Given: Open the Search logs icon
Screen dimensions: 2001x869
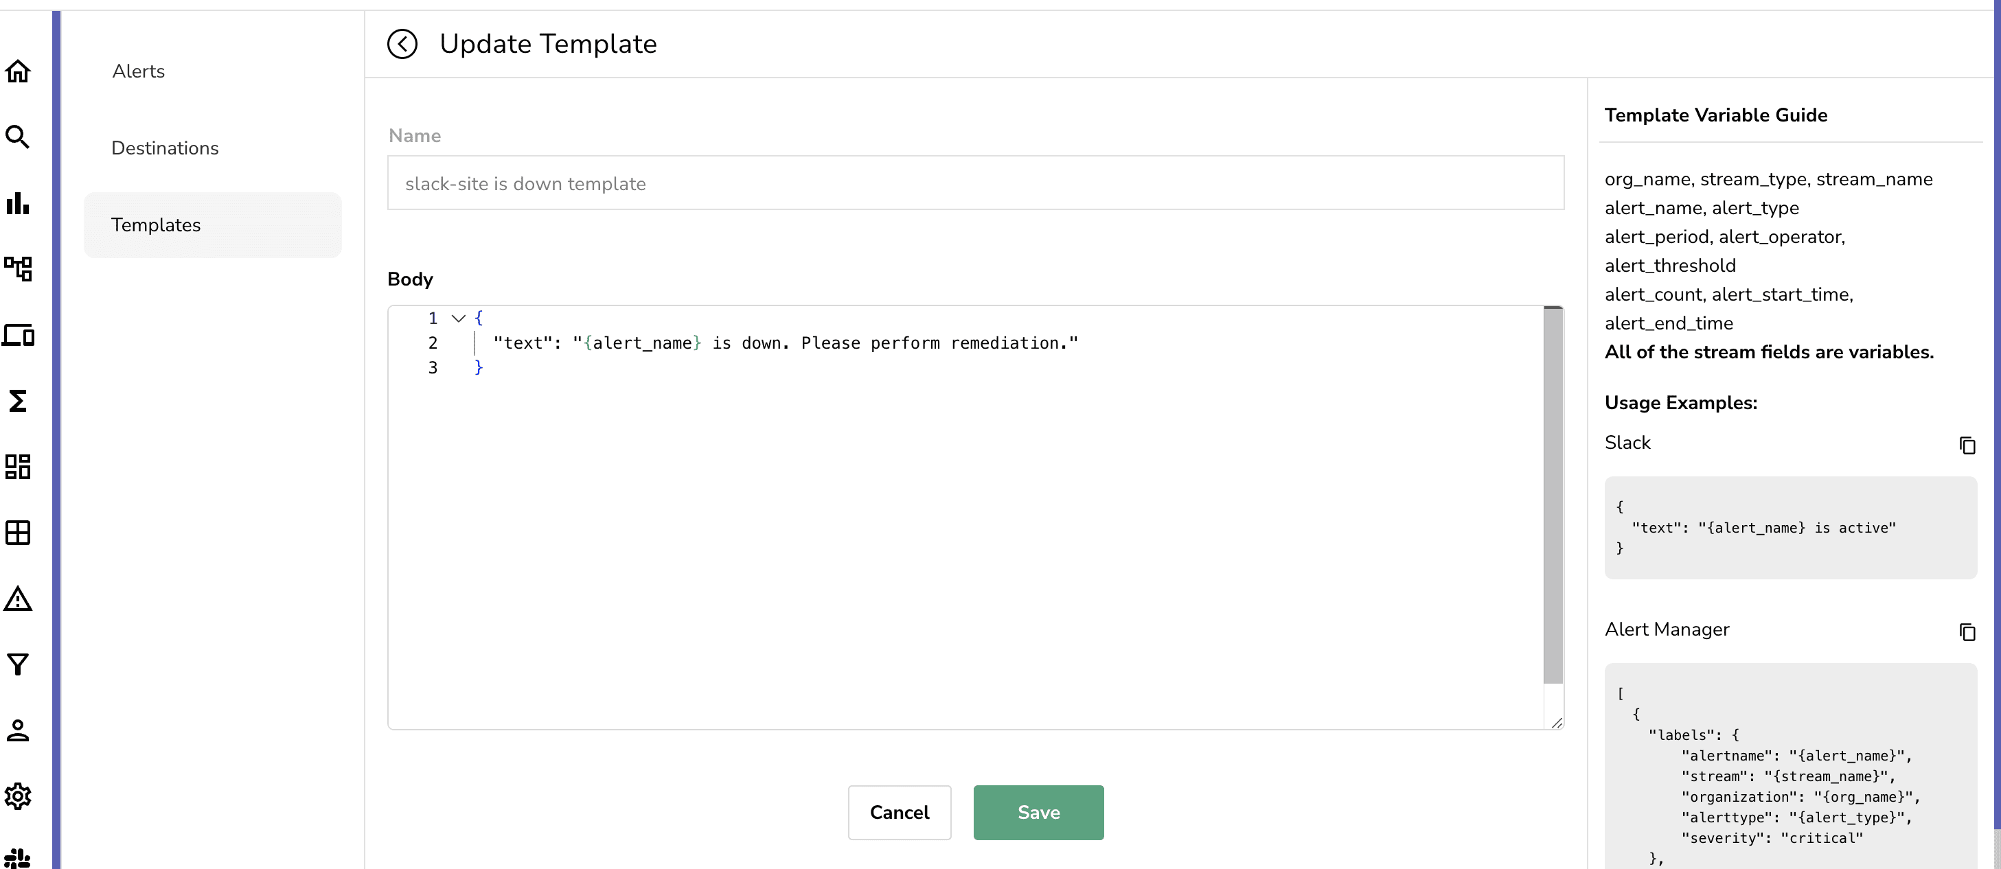Looking at the screenshot, I should click(18, 137).
